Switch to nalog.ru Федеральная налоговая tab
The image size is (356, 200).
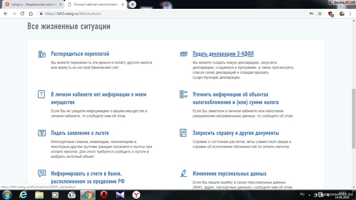34,4
